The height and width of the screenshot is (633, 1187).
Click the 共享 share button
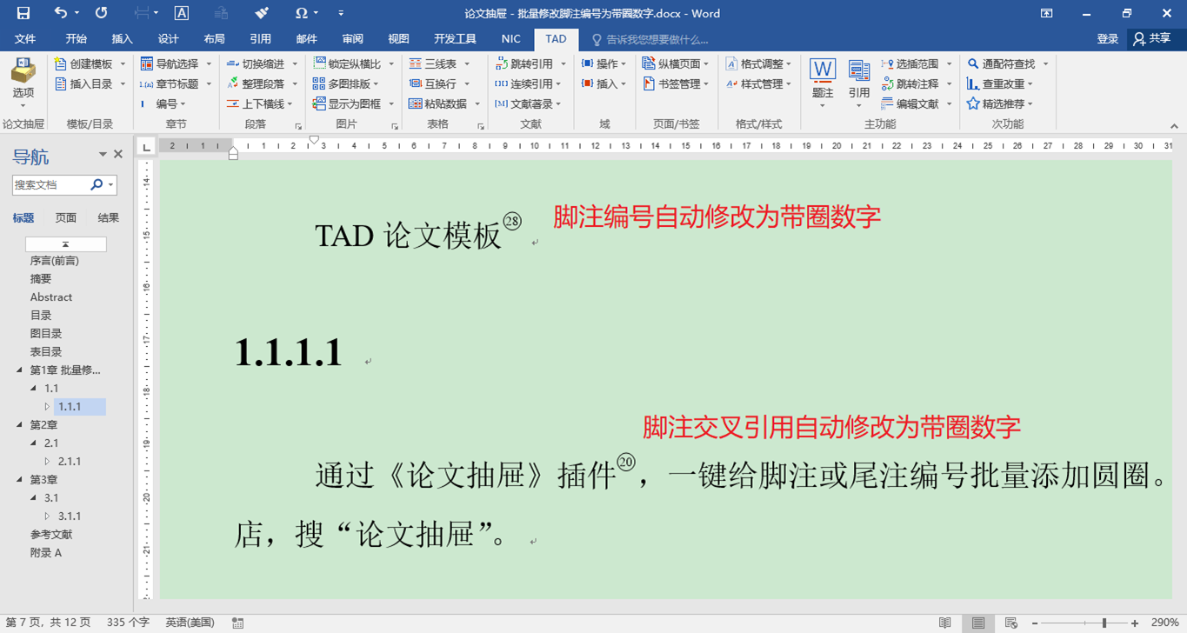(x=1151, y=39)
